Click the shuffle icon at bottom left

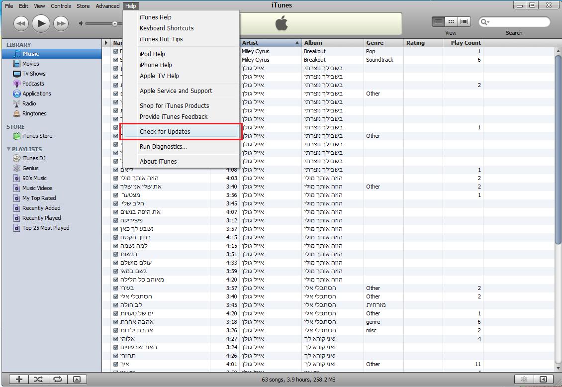(x=38, y=379)
